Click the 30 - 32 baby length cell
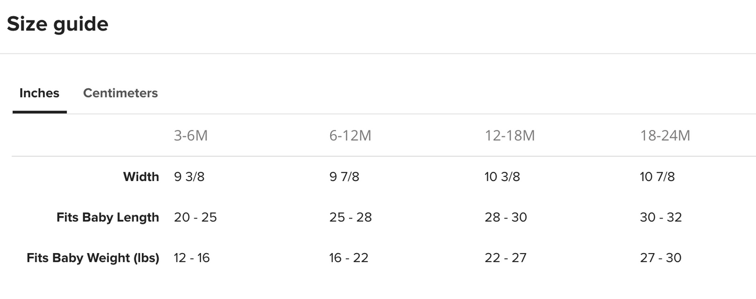 click(661, 218)
